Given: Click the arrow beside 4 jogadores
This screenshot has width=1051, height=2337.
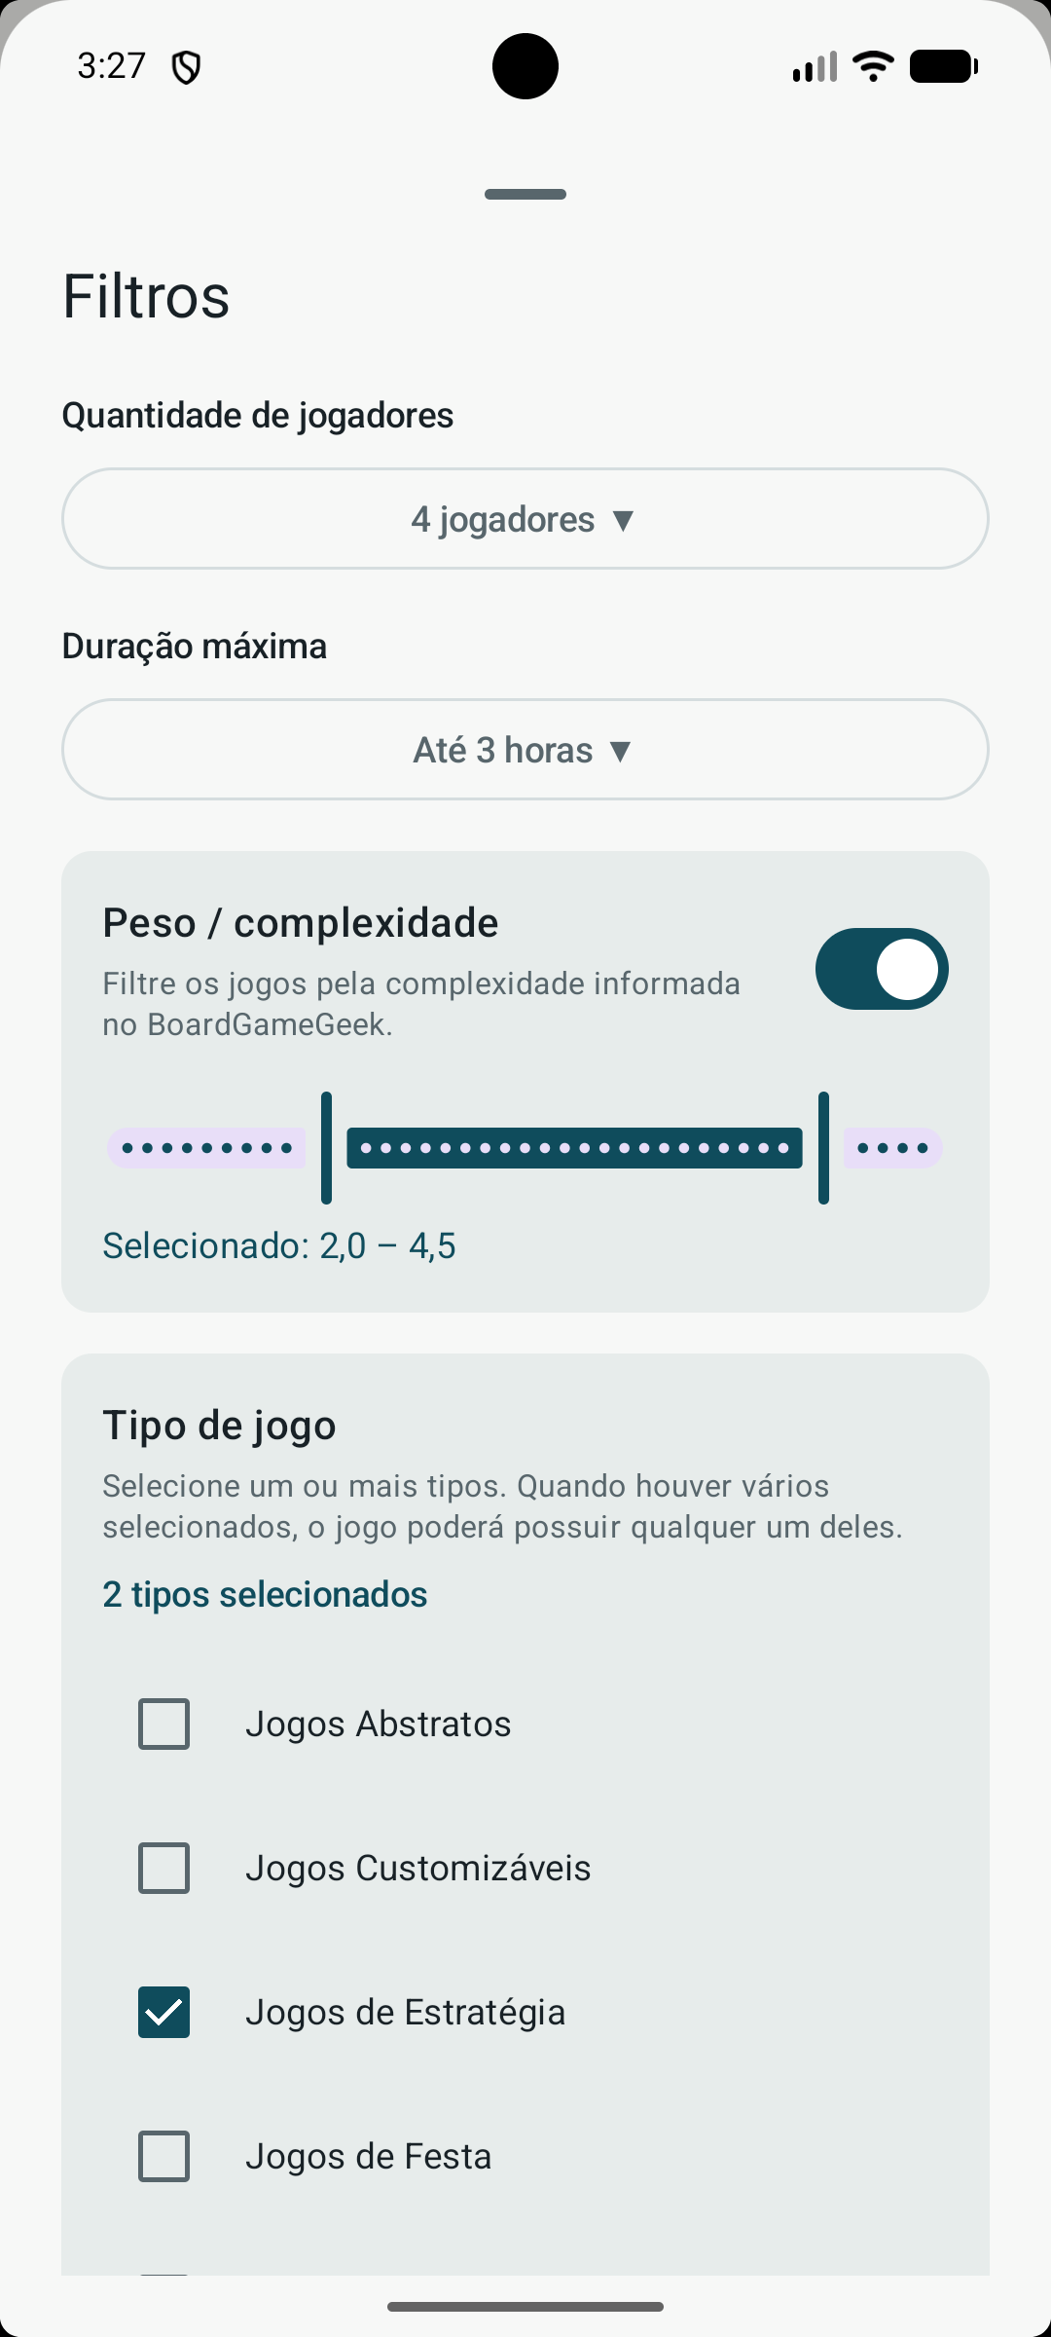Looking at the screenshot, I should pos(624,520).
